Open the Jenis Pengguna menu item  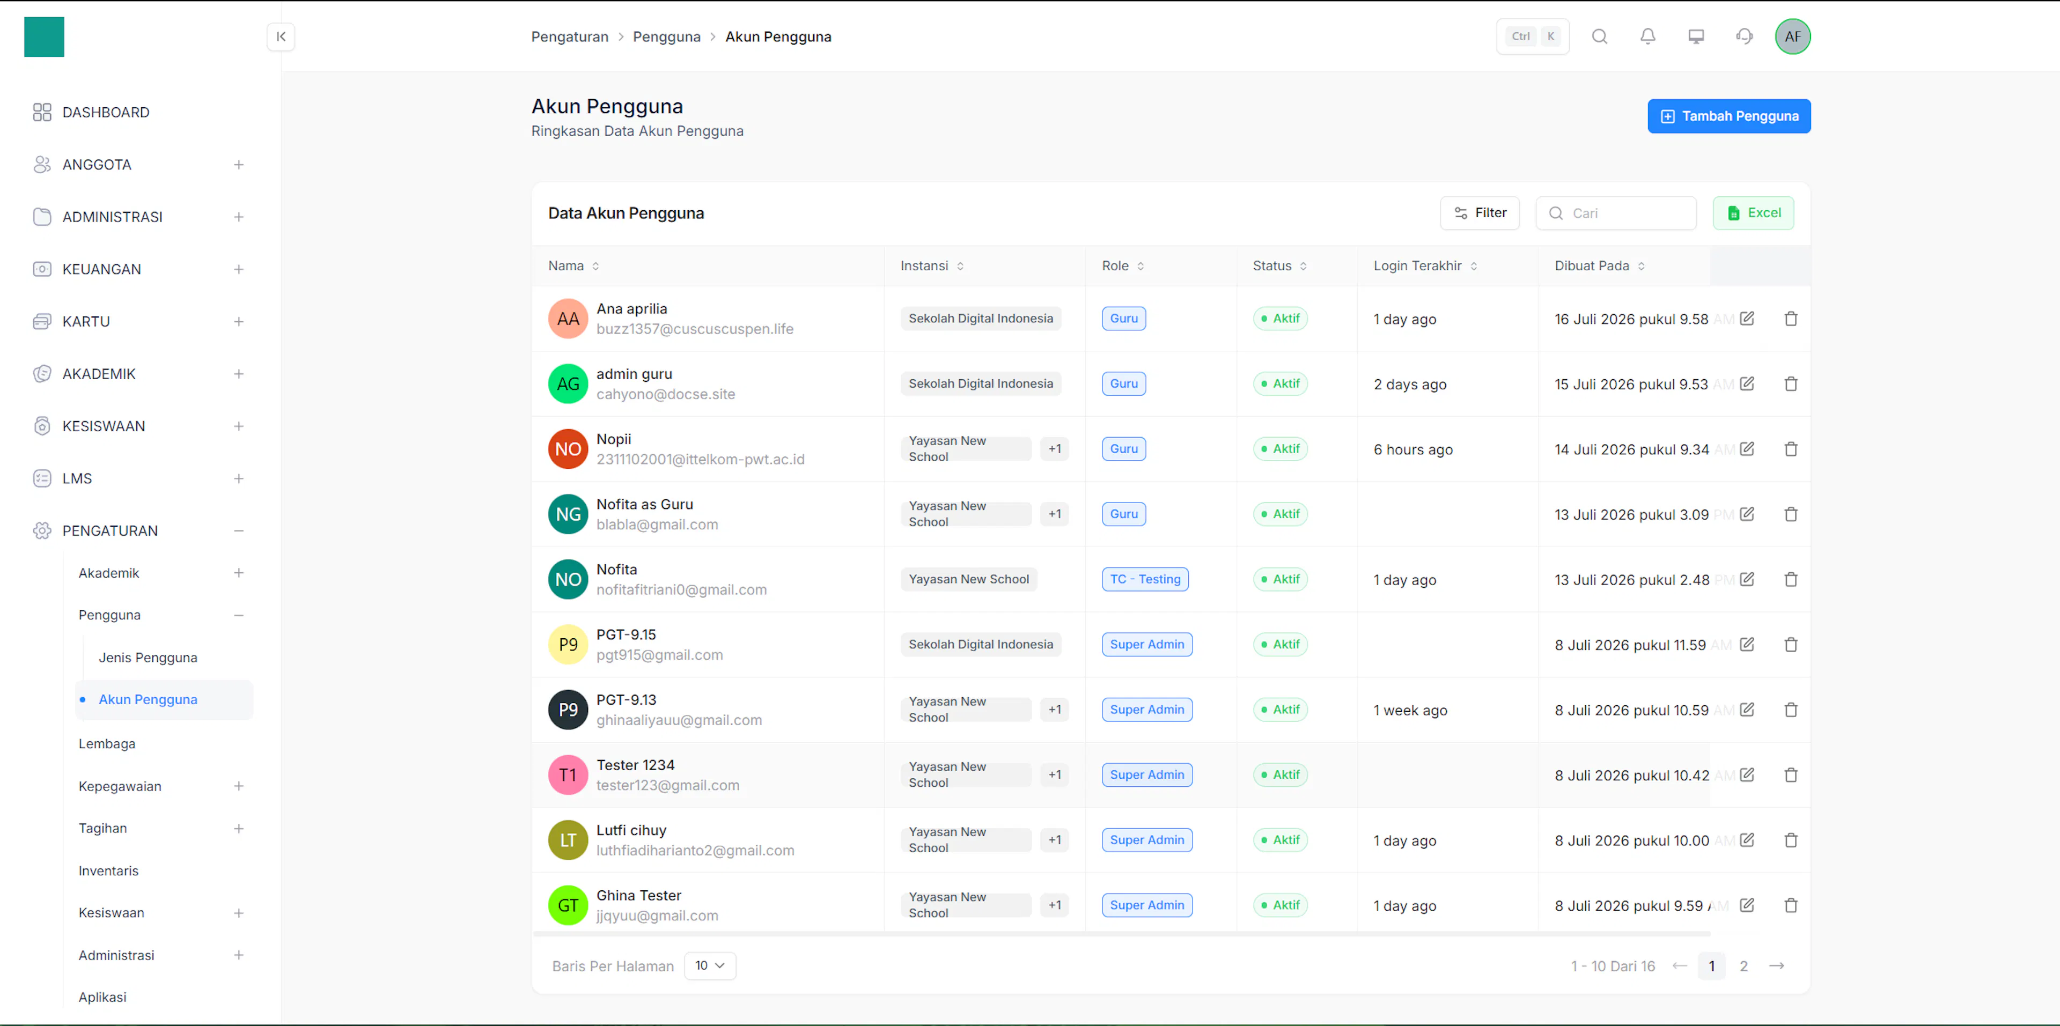(x=148, y=658)
